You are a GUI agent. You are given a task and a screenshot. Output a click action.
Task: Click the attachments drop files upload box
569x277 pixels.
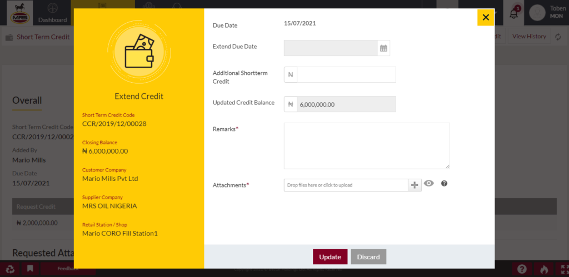[x=346, y=185]
